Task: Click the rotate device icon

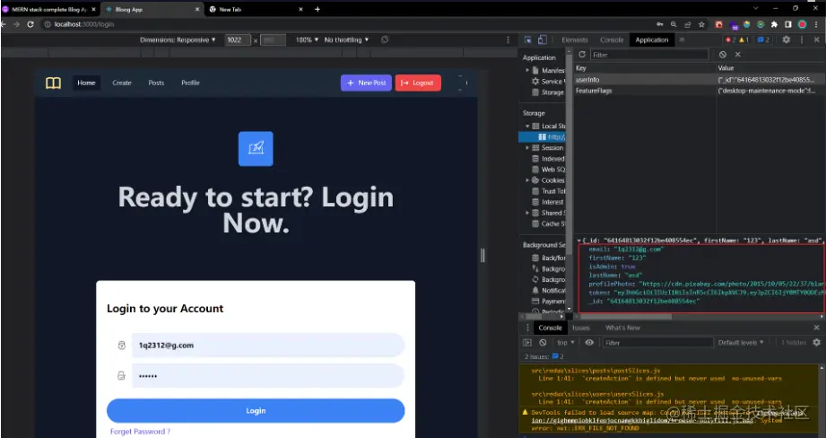Action: 385,40
